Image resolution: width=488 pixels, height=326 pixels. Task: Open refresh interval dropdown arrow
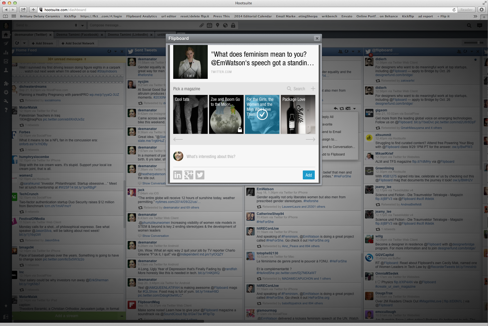pyautogui.click(x=24, y=43)
